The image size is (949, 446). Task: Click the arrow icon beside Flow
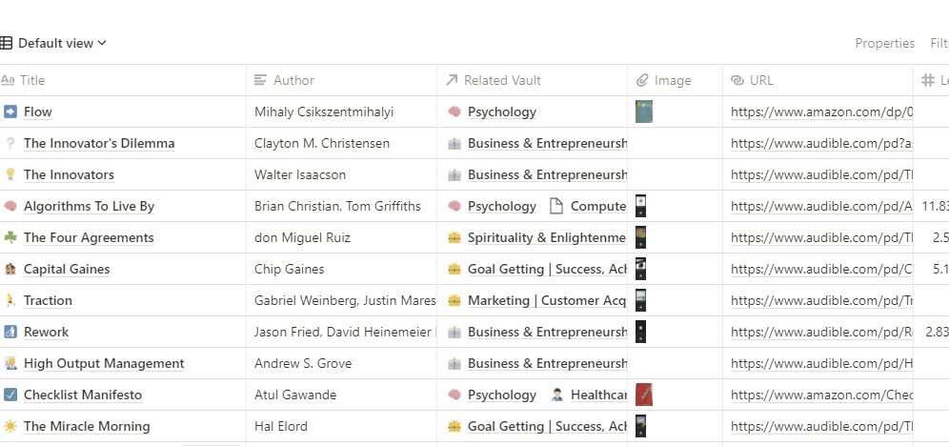(10, 111)
